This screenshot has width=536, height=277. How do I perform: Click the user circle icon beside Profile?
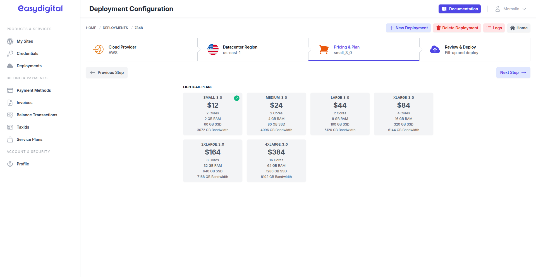pos(10,164)
